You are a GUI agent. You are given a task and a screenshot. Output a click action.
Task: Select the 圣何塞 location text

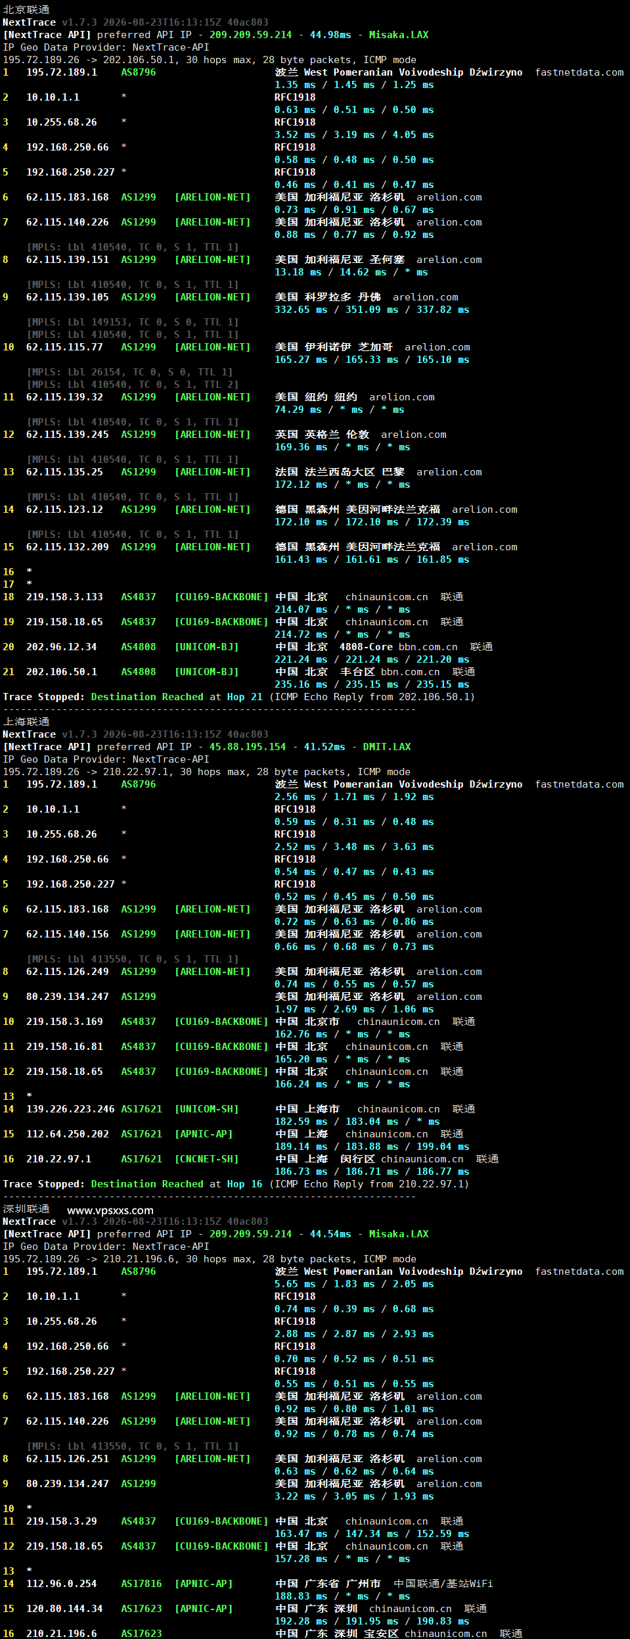coord(387,260)
